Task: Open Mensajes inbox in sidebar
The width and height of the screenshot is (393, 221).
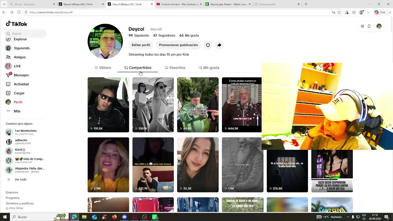Action: (17, 75)
